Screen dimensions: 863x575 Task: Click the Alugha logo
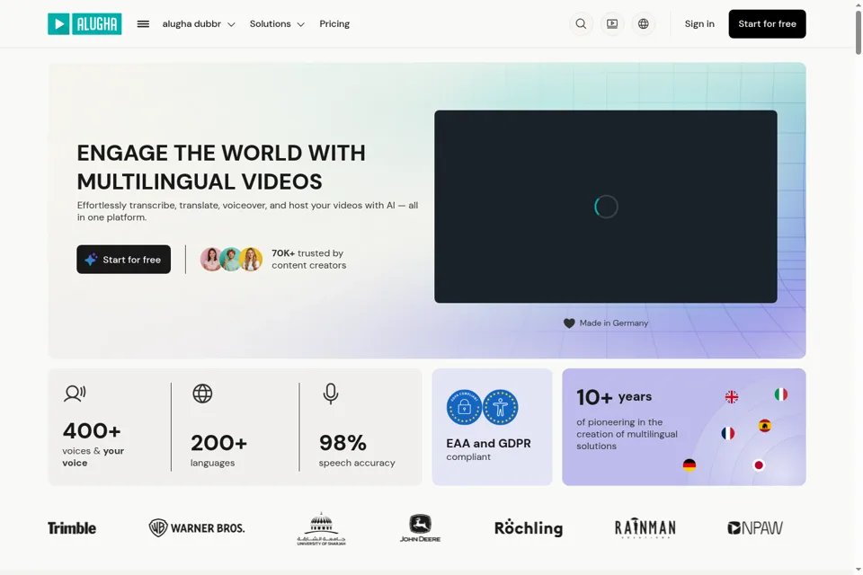(x=85, y=23)
